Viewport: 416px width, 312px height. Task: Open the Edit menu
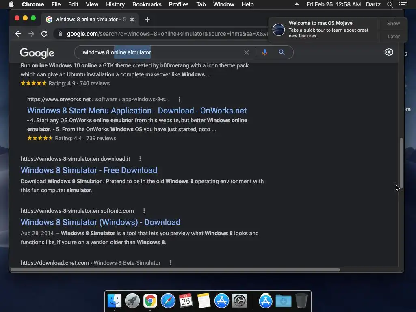click(x=73, y=4)
